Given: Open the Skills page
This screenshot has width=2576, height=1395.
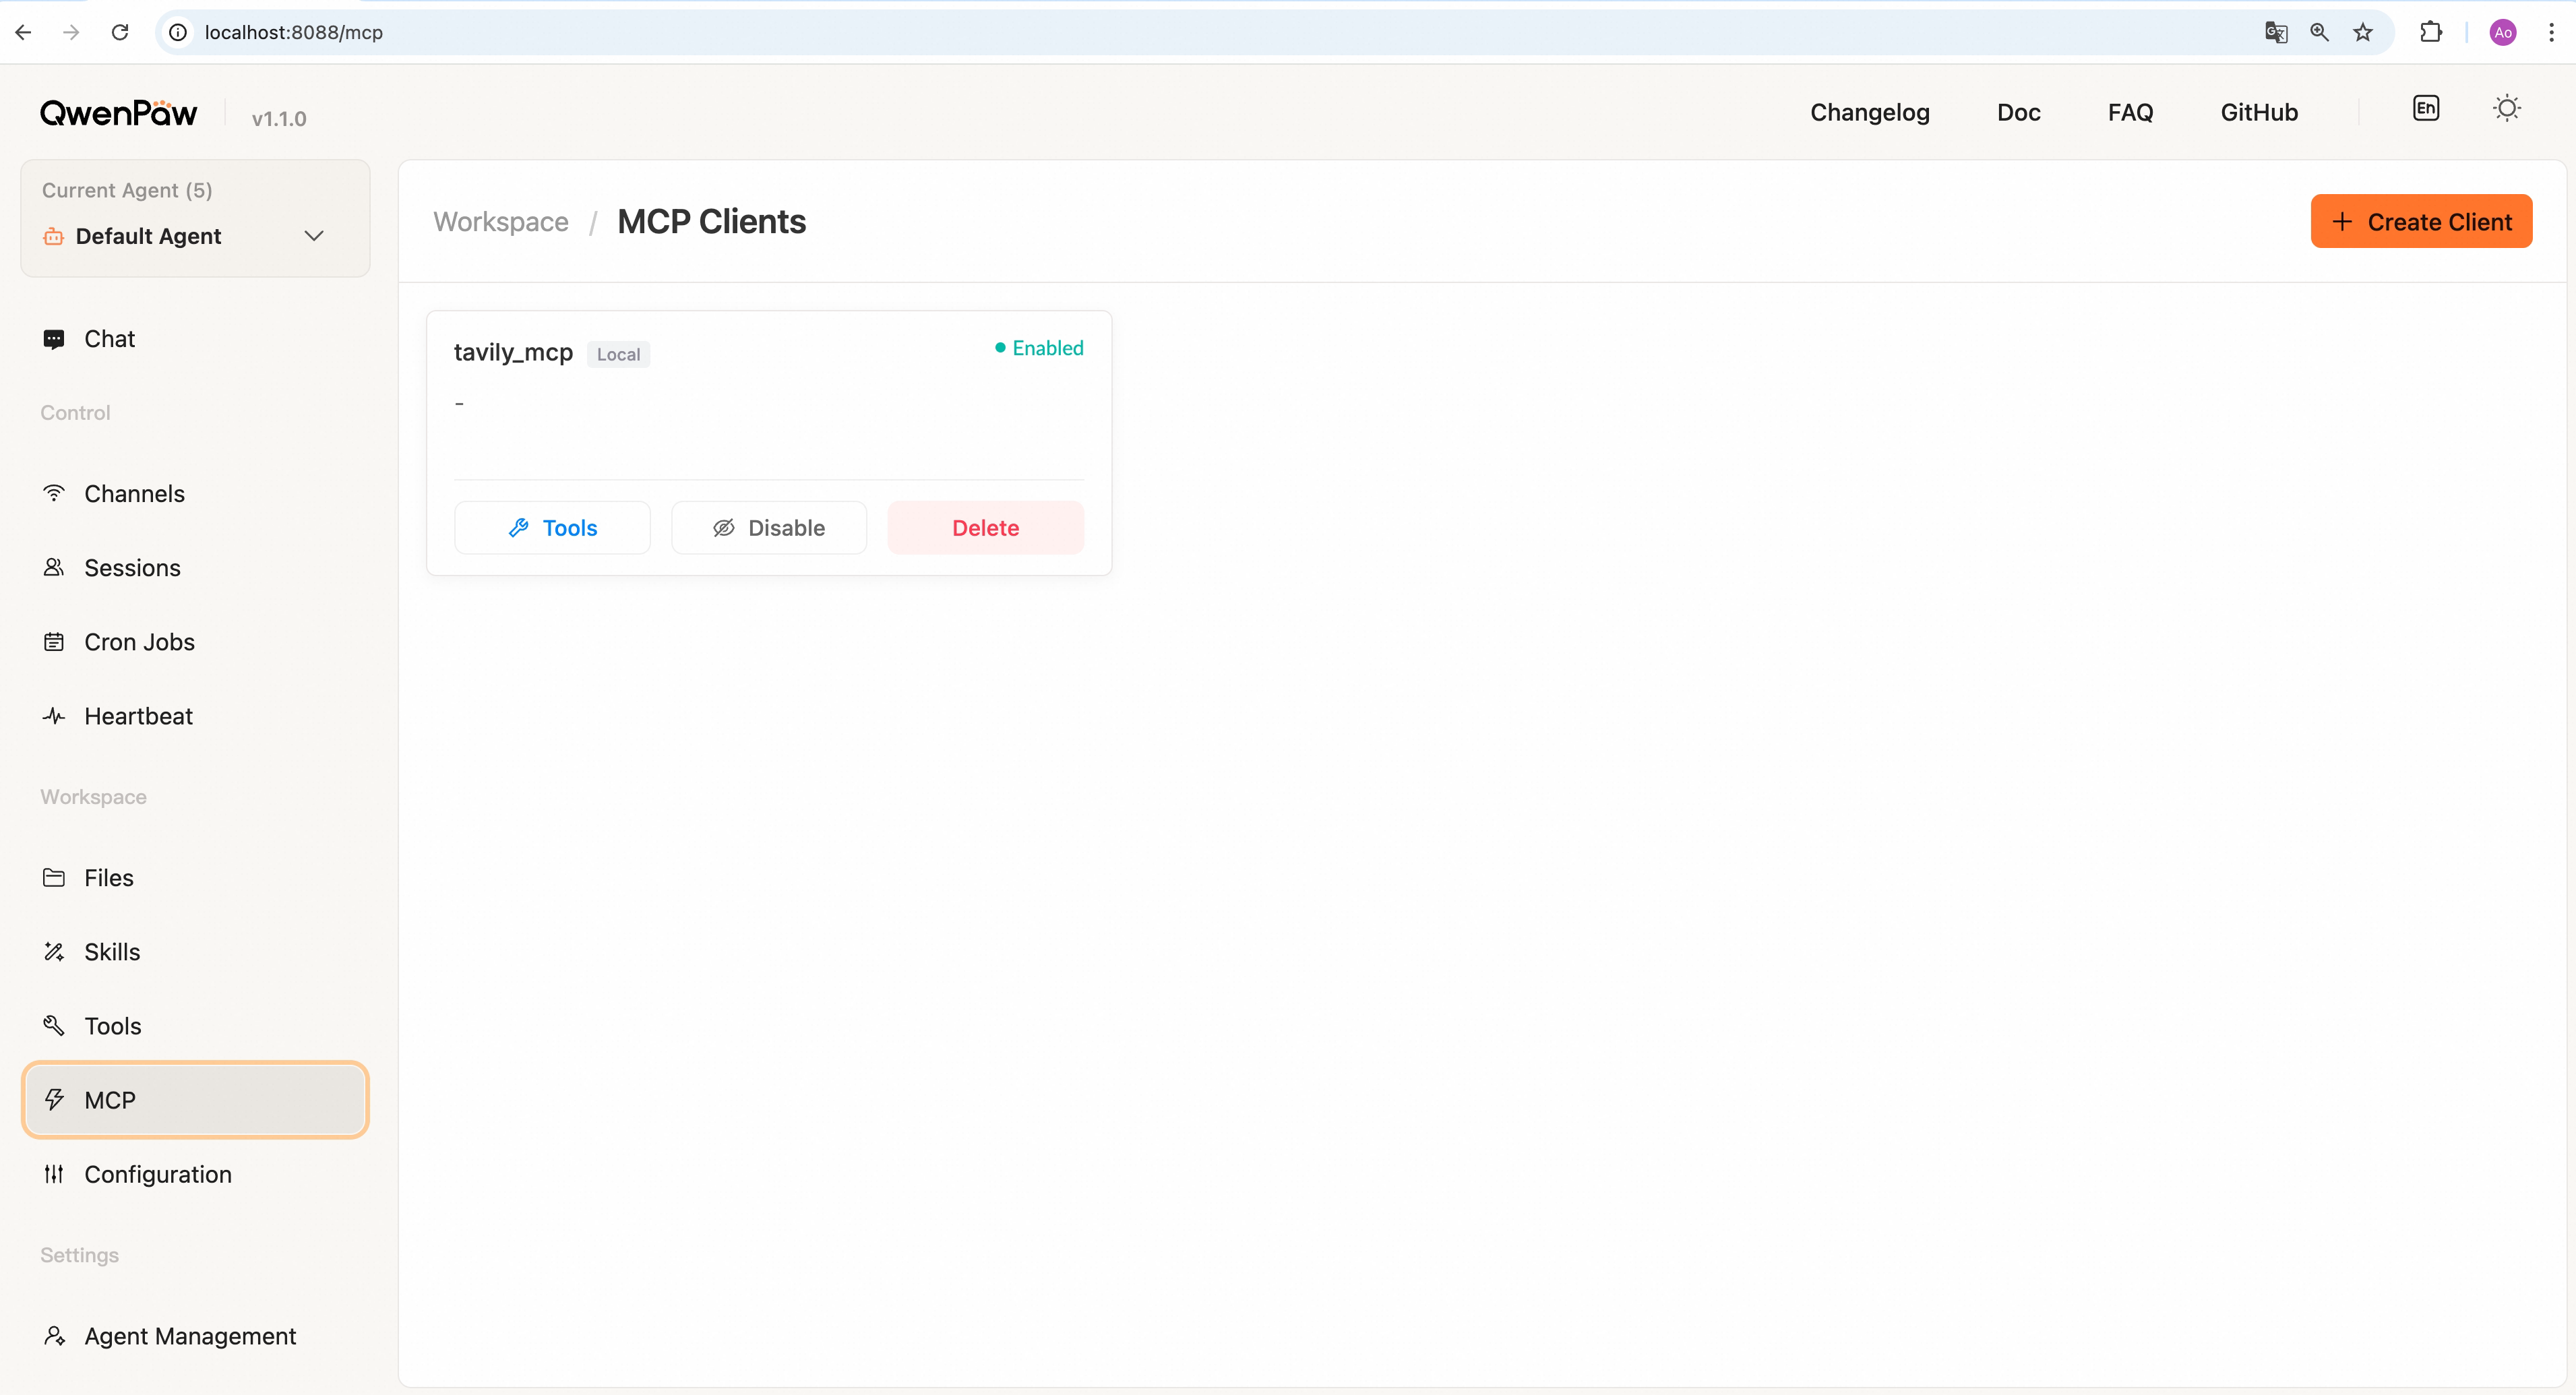Looking at the screenshot, I should point(112,952).
